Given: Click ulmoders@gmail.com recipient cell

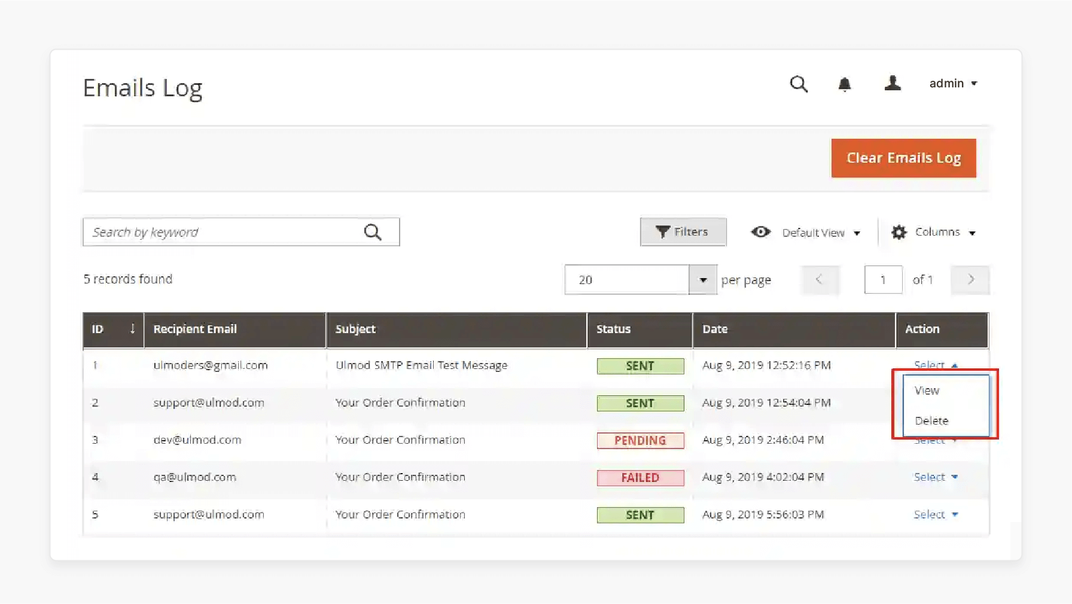Looking at the screenshot, I should [x=211, y=365].
